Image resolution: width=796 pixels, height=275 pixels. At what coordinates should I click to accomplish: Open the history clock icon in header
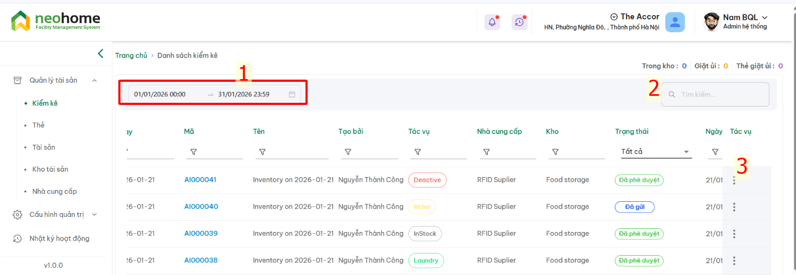[x=519, y=22]
